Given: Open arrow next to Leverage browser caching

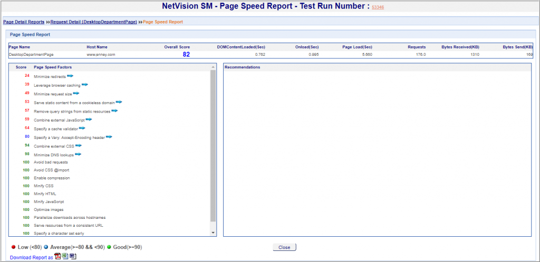Looking at the screenshot, I should [x=85, y=85].
